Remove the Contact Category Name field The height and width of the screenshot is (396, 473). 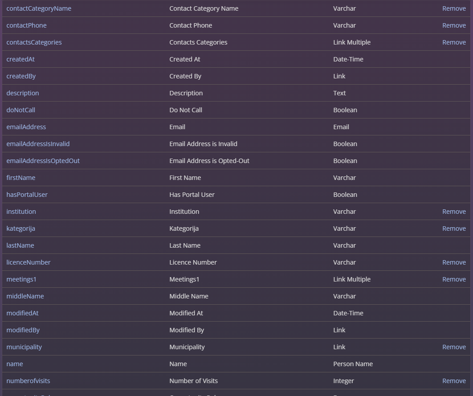454,8
